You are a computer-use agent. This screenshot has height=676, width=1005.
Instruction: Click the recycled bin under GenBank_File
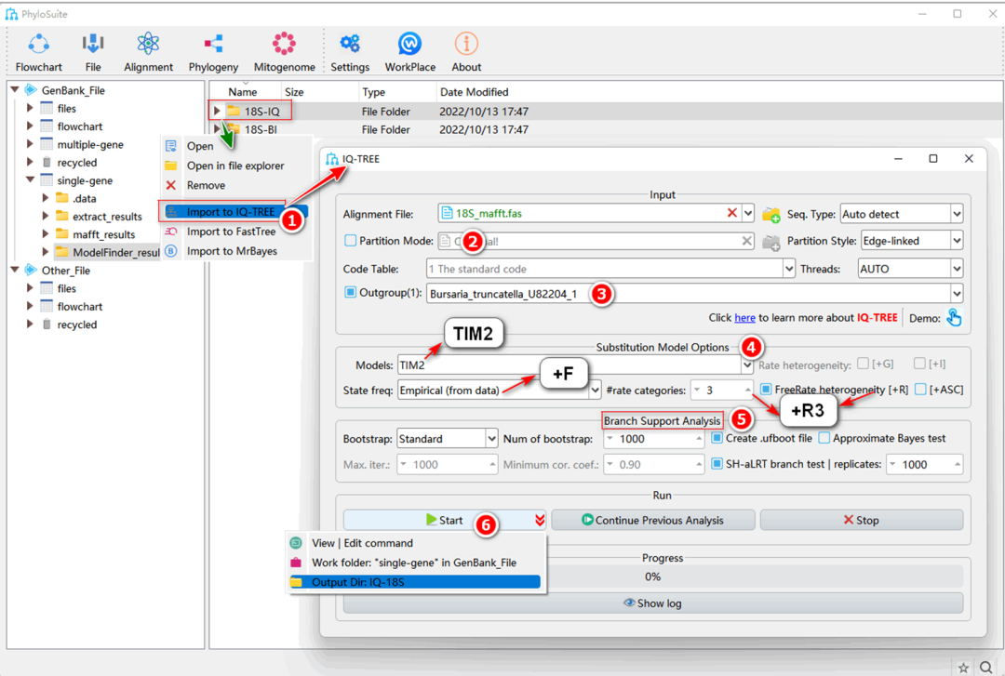(x=47, y=162)
